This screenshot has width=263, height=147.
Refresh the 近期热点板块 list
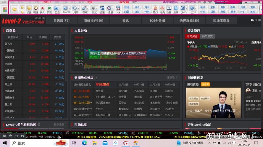coord(96,78)
